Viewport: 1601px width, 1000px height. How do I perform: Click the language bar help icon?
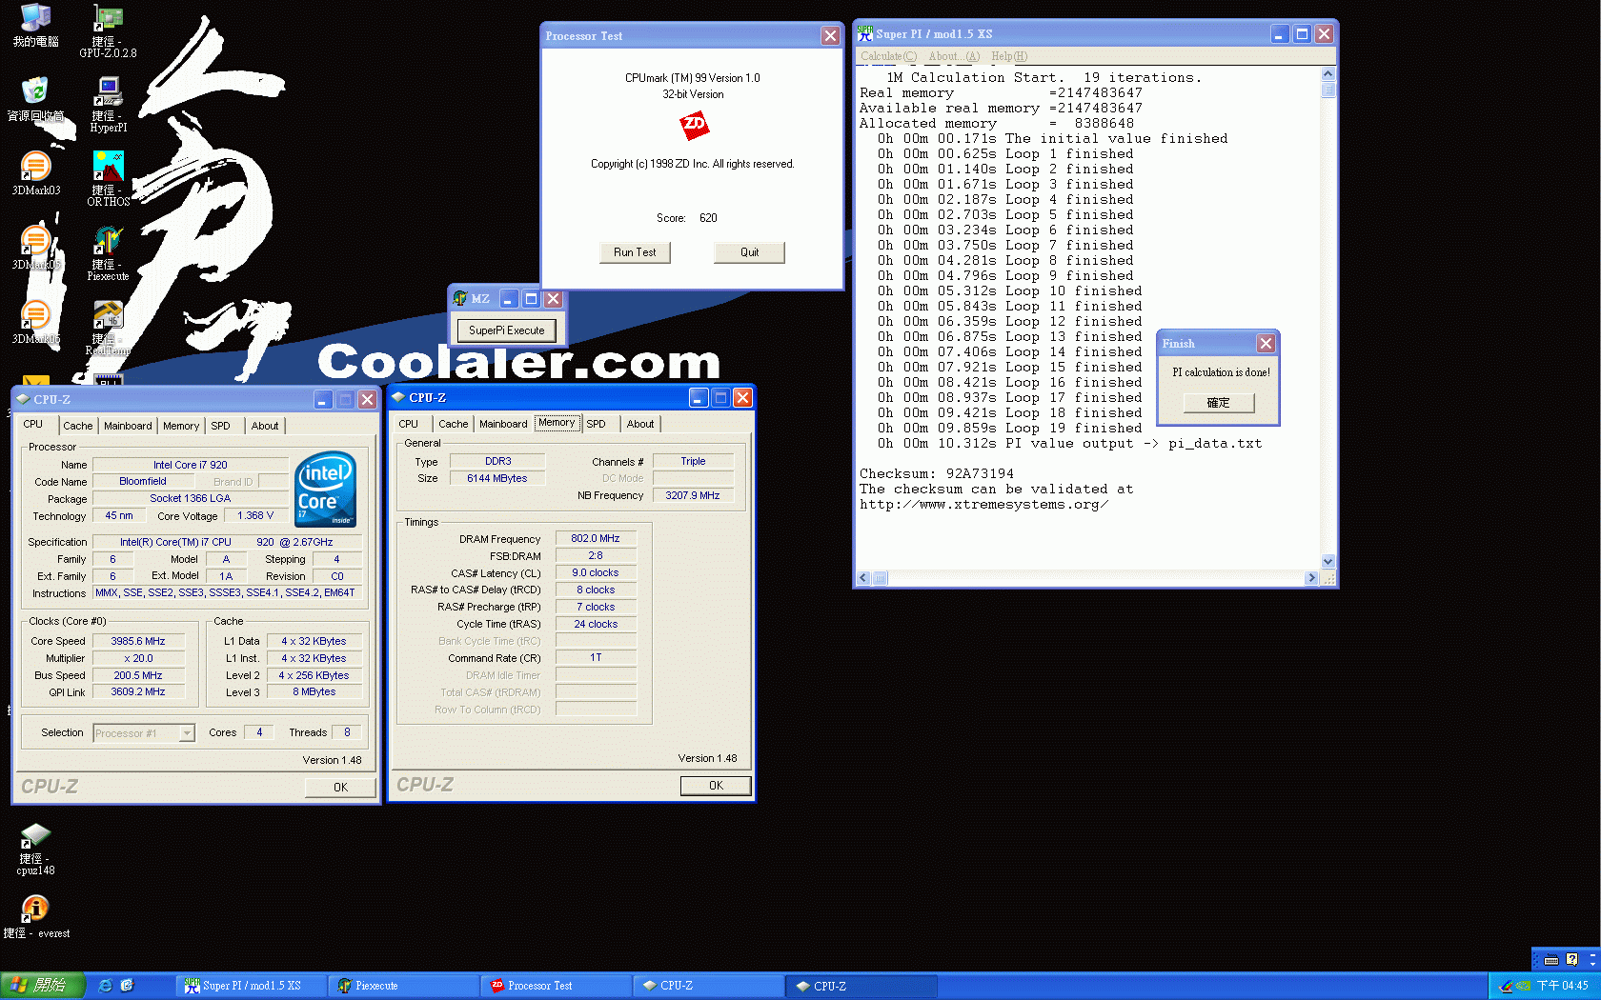(x=1571, y=960)
